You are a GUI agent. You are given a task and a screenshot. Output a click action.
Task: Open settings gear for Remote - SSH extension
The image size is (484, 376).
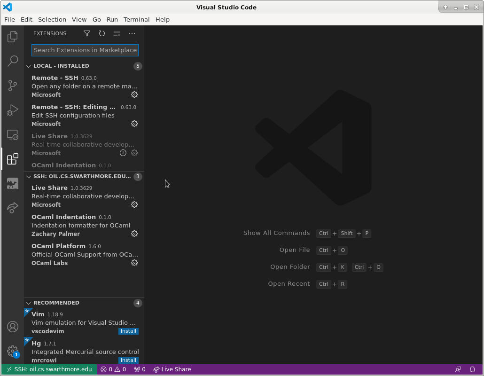coord(134,94)
